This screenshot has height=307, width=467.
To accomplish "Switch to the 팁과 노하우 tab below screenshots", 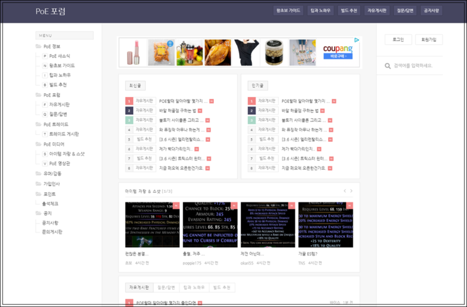I will point(194,287).
